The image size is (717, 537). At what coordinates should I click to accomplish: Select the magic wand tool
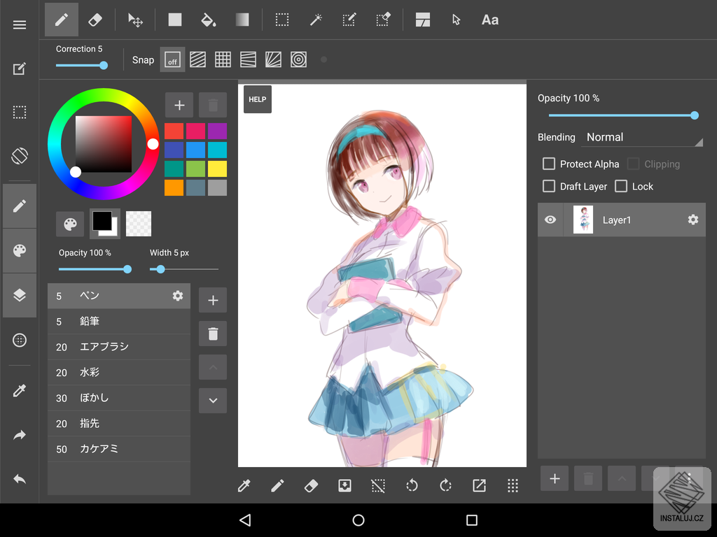pyautogui.click(x=316, y=20)
